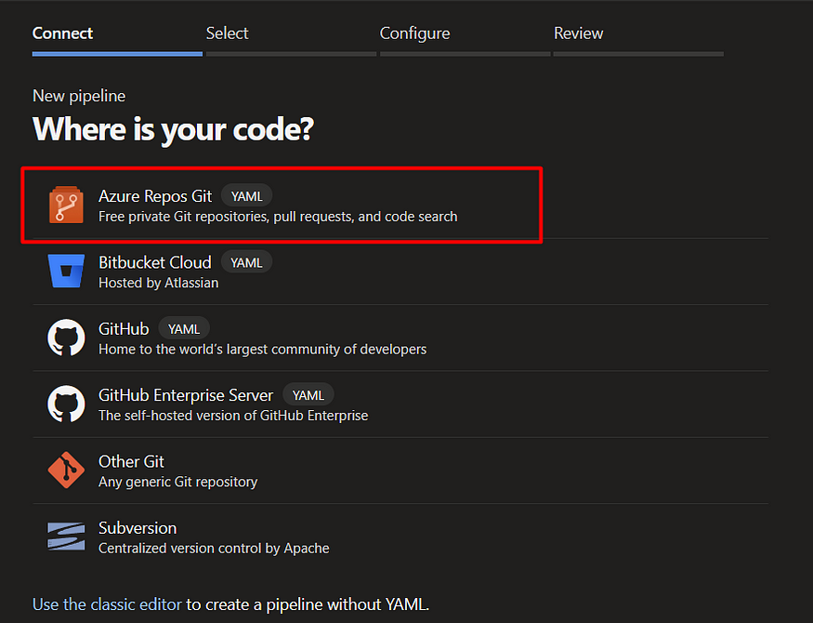Open the Connect step tab
This screenshot has height=623, width=813.
[x=117, y=39]
